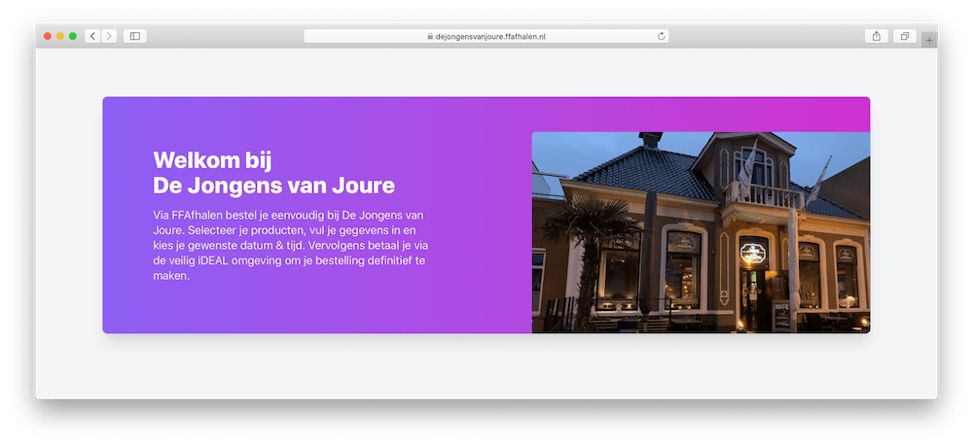
Task: Show the Safari sidebar
Action: [134, 37]
